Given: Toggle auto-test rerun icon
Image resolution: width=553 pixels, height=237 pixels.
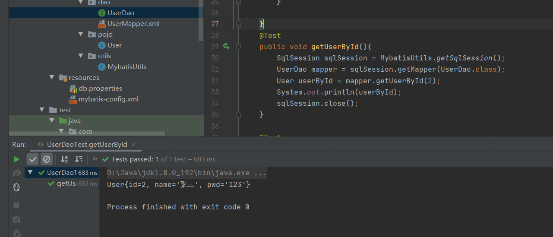Looking at the screenshot, I should coord(16,187).
